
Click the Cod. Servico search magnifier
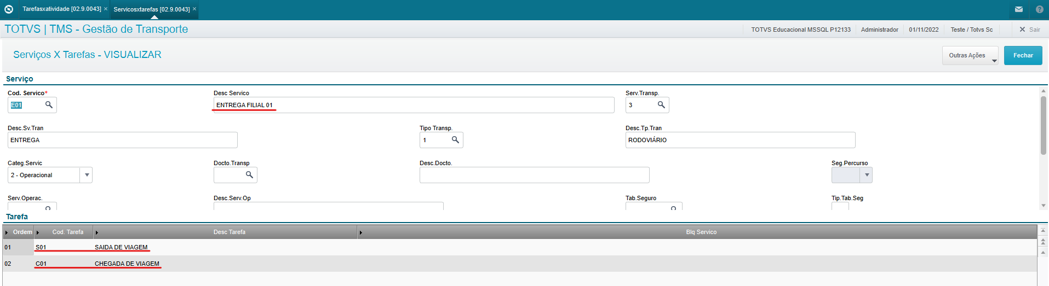pyautogui.click(x=49, y=104)
